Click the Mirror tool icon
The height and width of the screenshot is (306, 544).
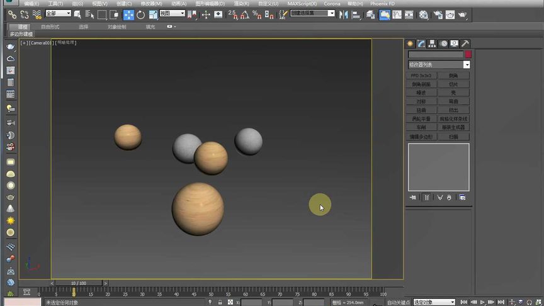(343, 14)
